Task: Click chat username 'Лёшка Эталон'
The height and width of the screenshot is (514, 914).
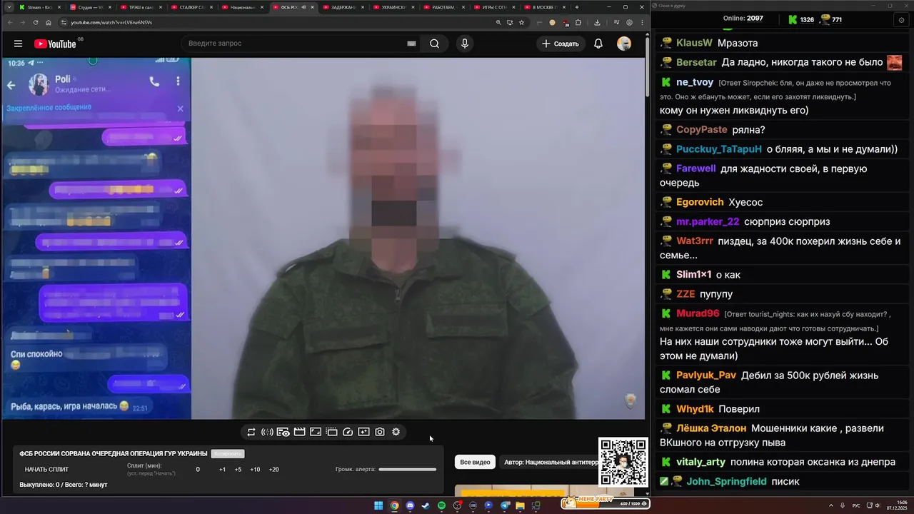Action: tap(711, 428)
